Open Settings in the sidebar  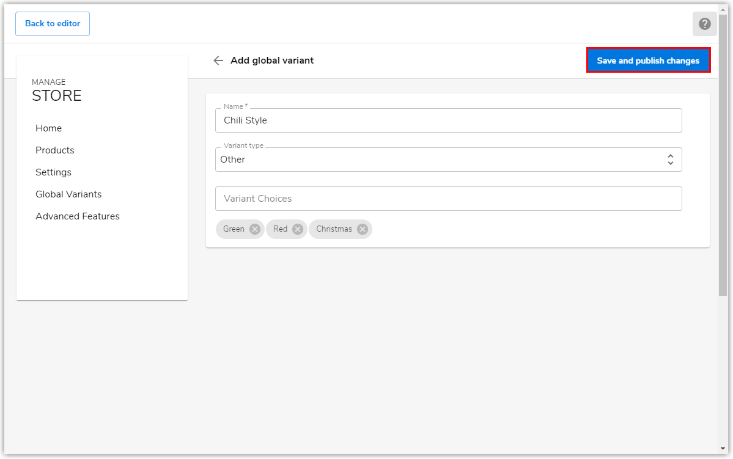(53, 172)
